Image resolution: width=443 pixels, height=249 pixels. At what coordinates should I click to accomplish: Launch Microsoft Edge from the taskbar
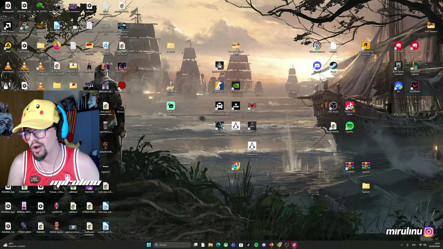point(218,245)
